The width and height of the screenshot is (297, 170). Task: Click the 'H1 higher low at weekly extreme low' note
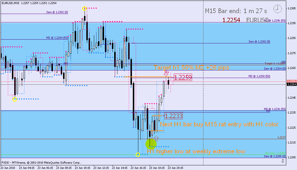tap(196, 151)
